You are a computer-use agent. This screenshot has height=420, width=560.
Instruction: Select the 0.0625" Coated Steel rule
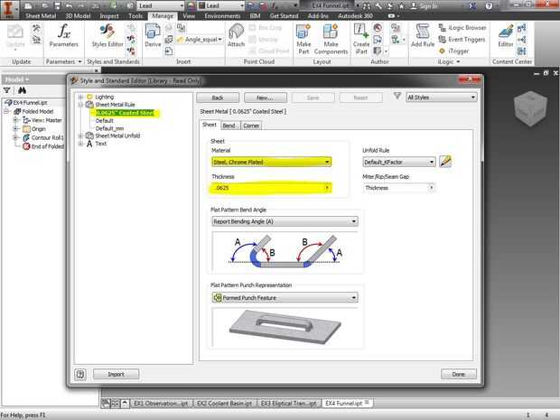pos(125,113)
